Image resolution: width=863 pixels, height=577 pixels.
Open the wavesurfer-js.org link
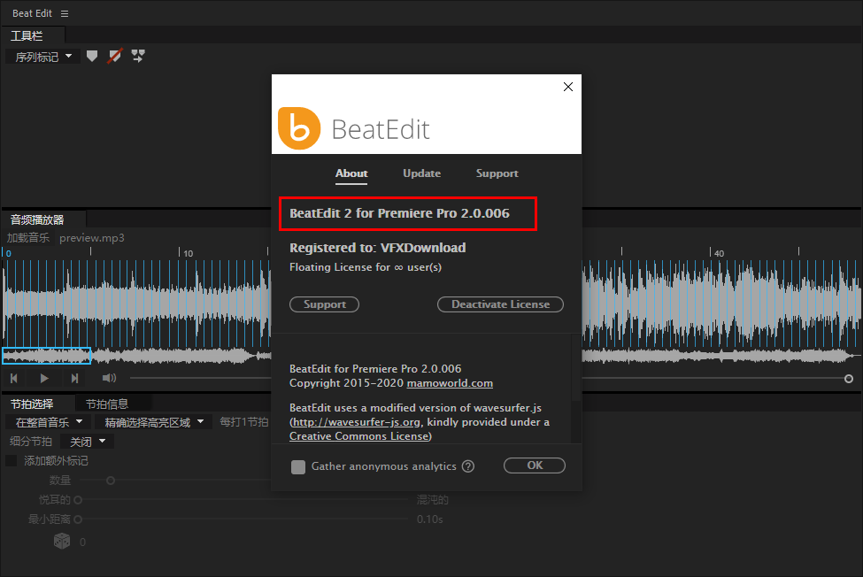[x=356, y=422]
